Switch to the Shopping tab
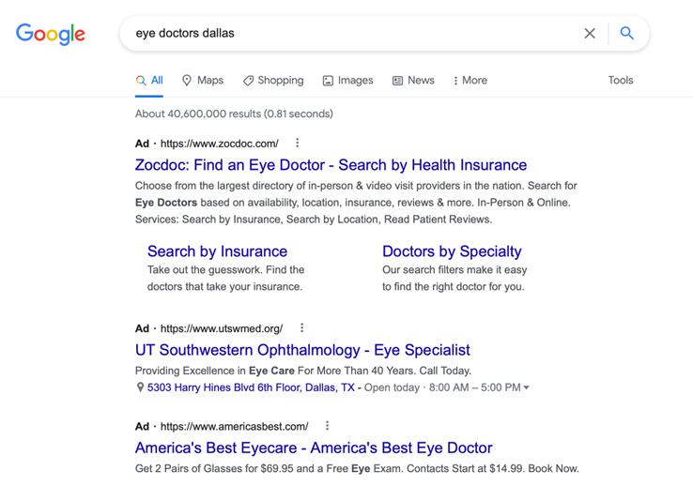The width and height of the screenshot is (693, 501). [273, 81]
